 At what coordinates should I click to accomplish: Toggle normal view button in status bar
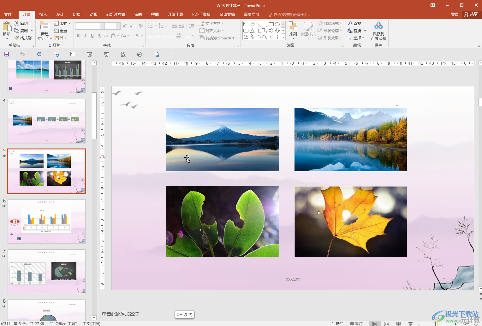coord(374,324)
